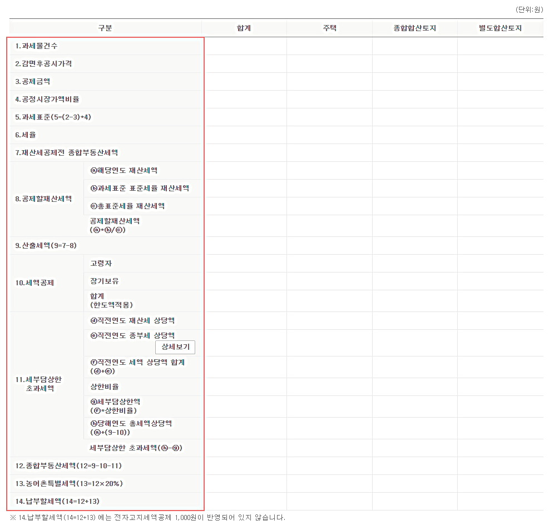
Task: Click the sub-row 세부담상한 초과세액(ⓗ-ⓖ)
Action: tap(136, 448)
